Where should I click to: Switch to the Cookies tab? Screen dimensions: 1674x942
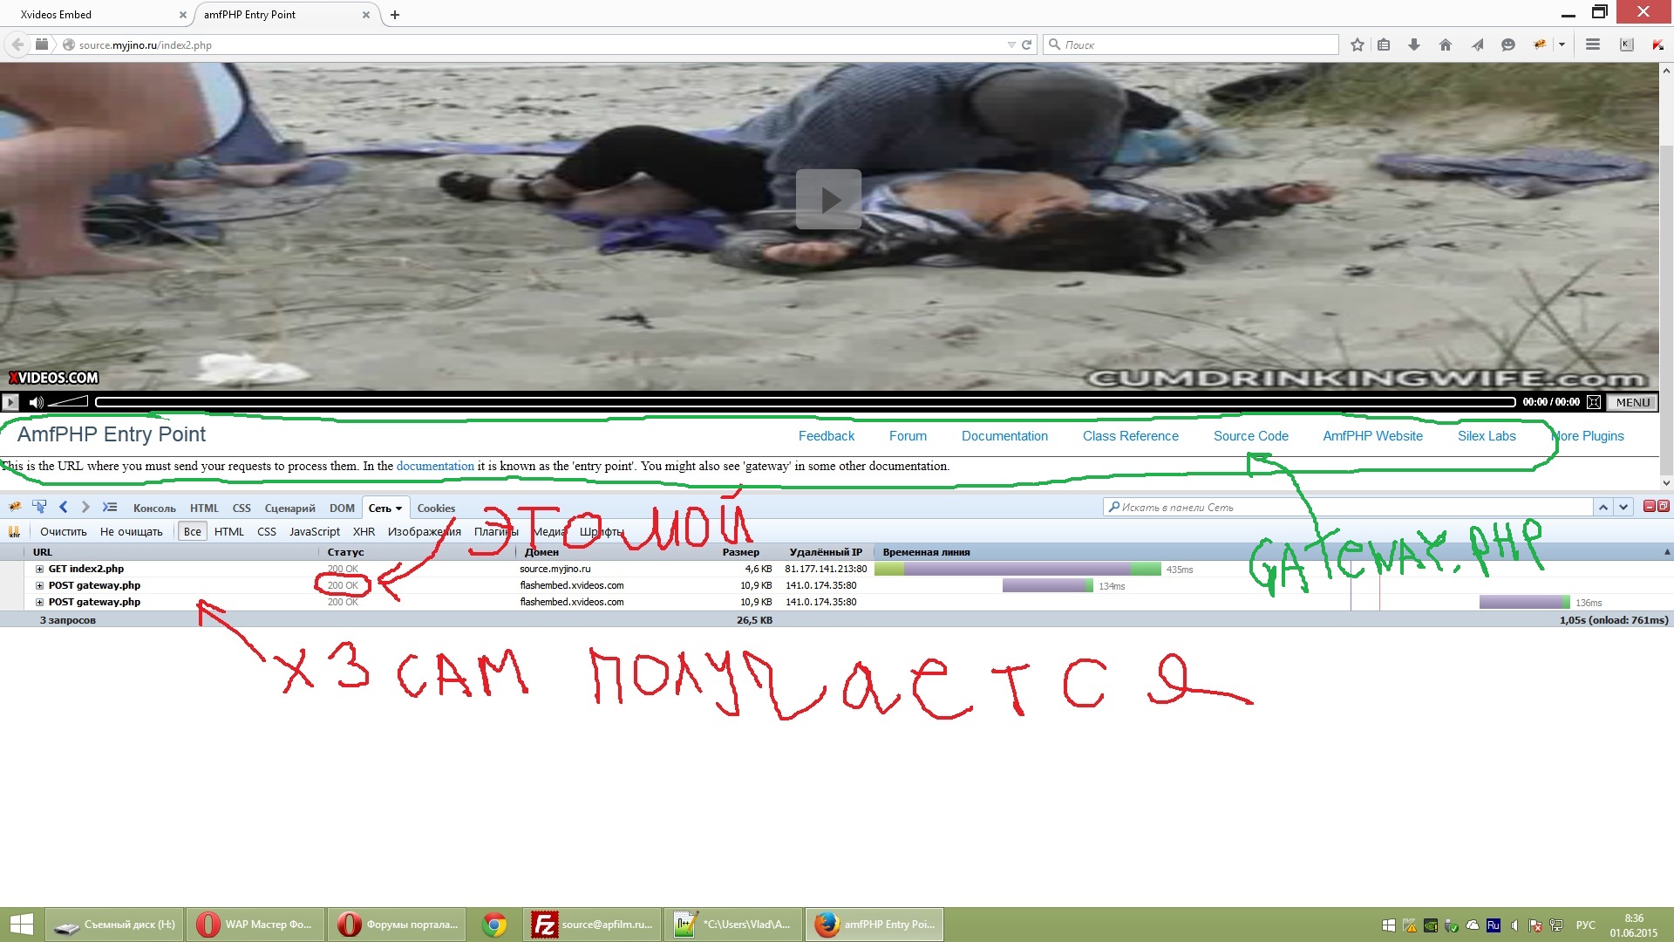[x=436, y=509]
